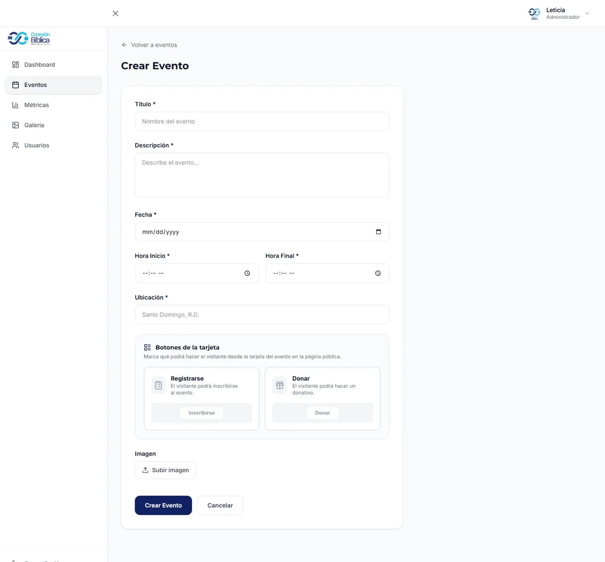Click the Cancelar button
The width and height of the screenshot is (605, 562).
click(x=220, y=505)
